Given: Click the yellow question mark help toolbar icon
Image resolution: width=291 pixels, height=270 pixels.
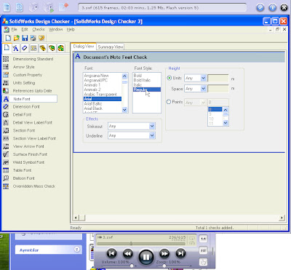Looking at the screenshot, I should pyautogui.click(x=41, y=38).
